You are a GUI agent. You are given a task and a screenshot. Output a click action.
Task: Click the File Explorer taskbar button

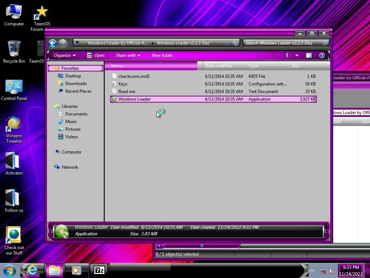(55, 270)
